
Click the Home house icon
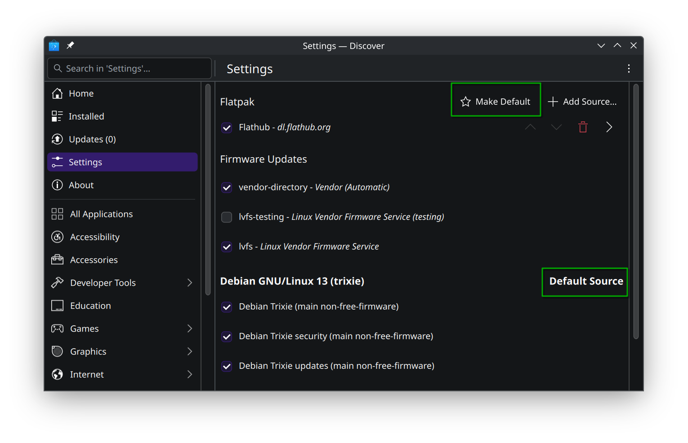pyautogui.click(x=57, y=93)
